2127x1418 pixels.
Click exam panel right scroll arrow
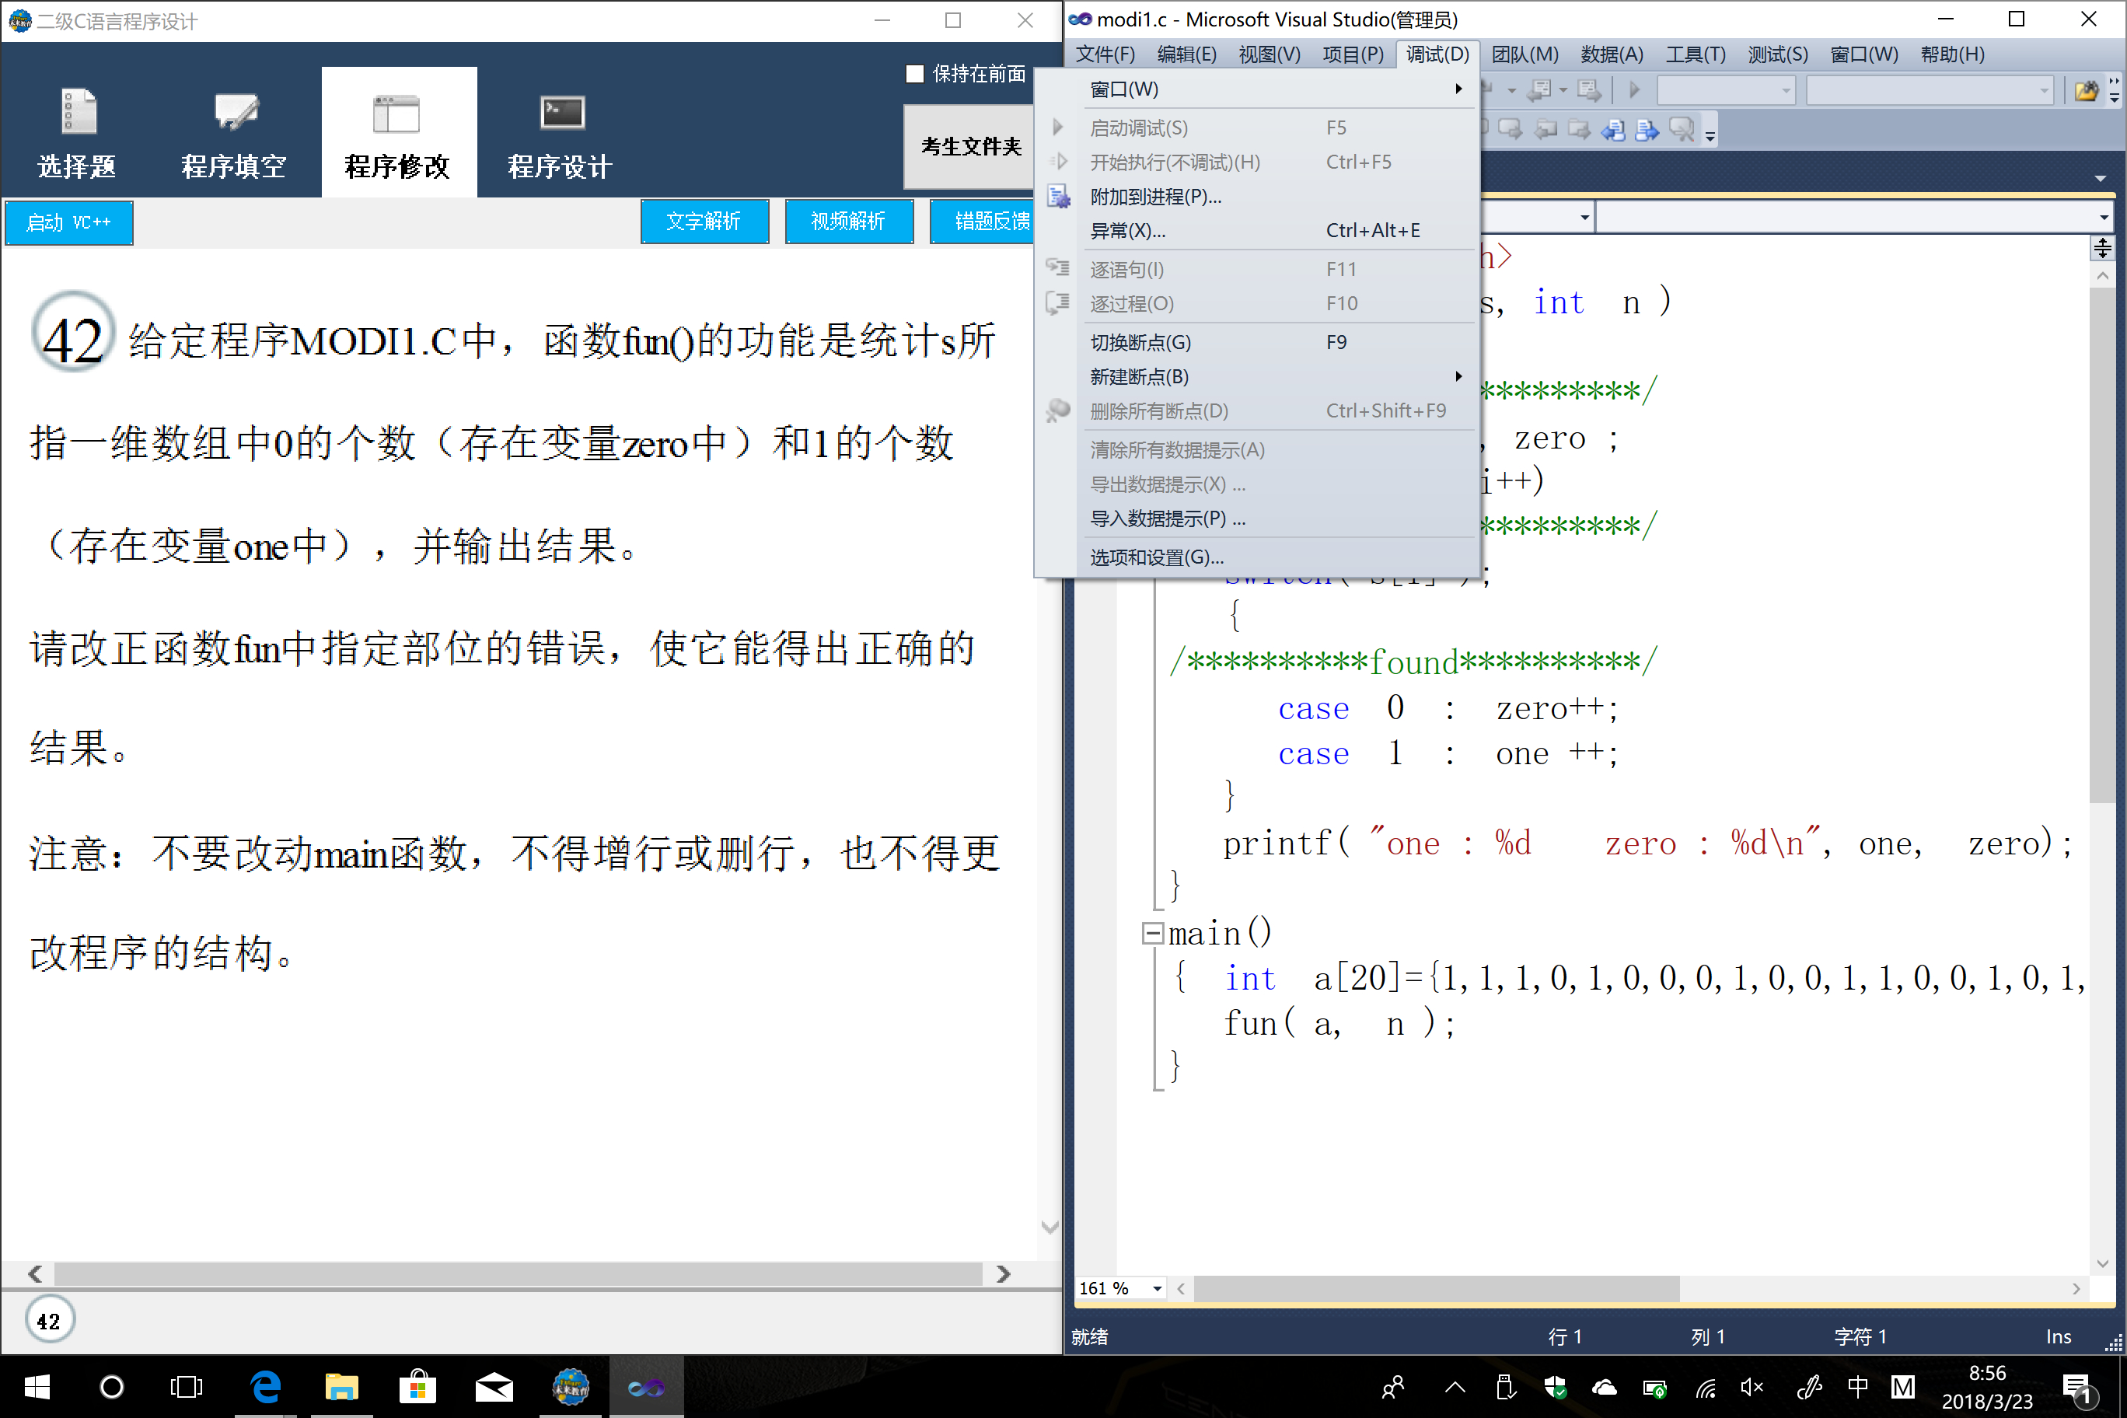1003,1273
